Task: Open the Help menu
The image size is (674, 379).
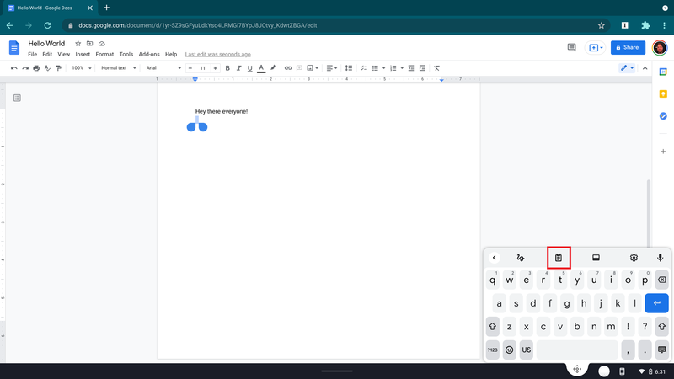Action: tap(171, 54)
